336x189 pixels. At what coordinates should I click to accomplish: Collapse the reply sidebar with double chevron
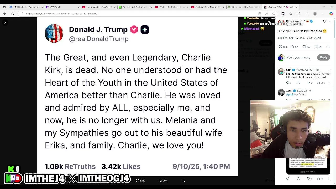pos(269,23)
